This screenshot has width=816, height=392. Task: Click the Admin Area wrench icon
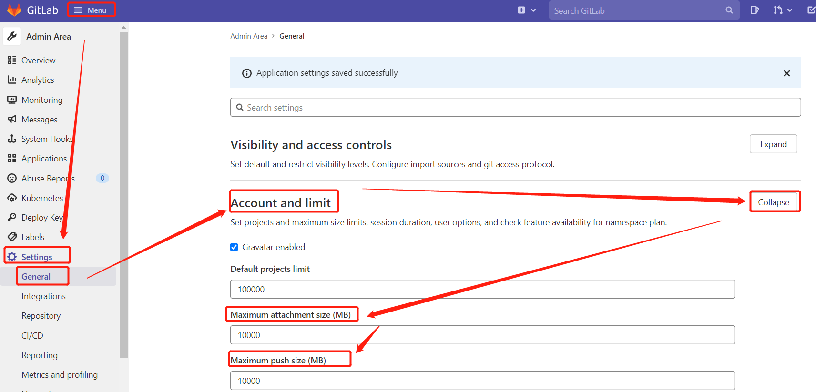tap(12, 36)
